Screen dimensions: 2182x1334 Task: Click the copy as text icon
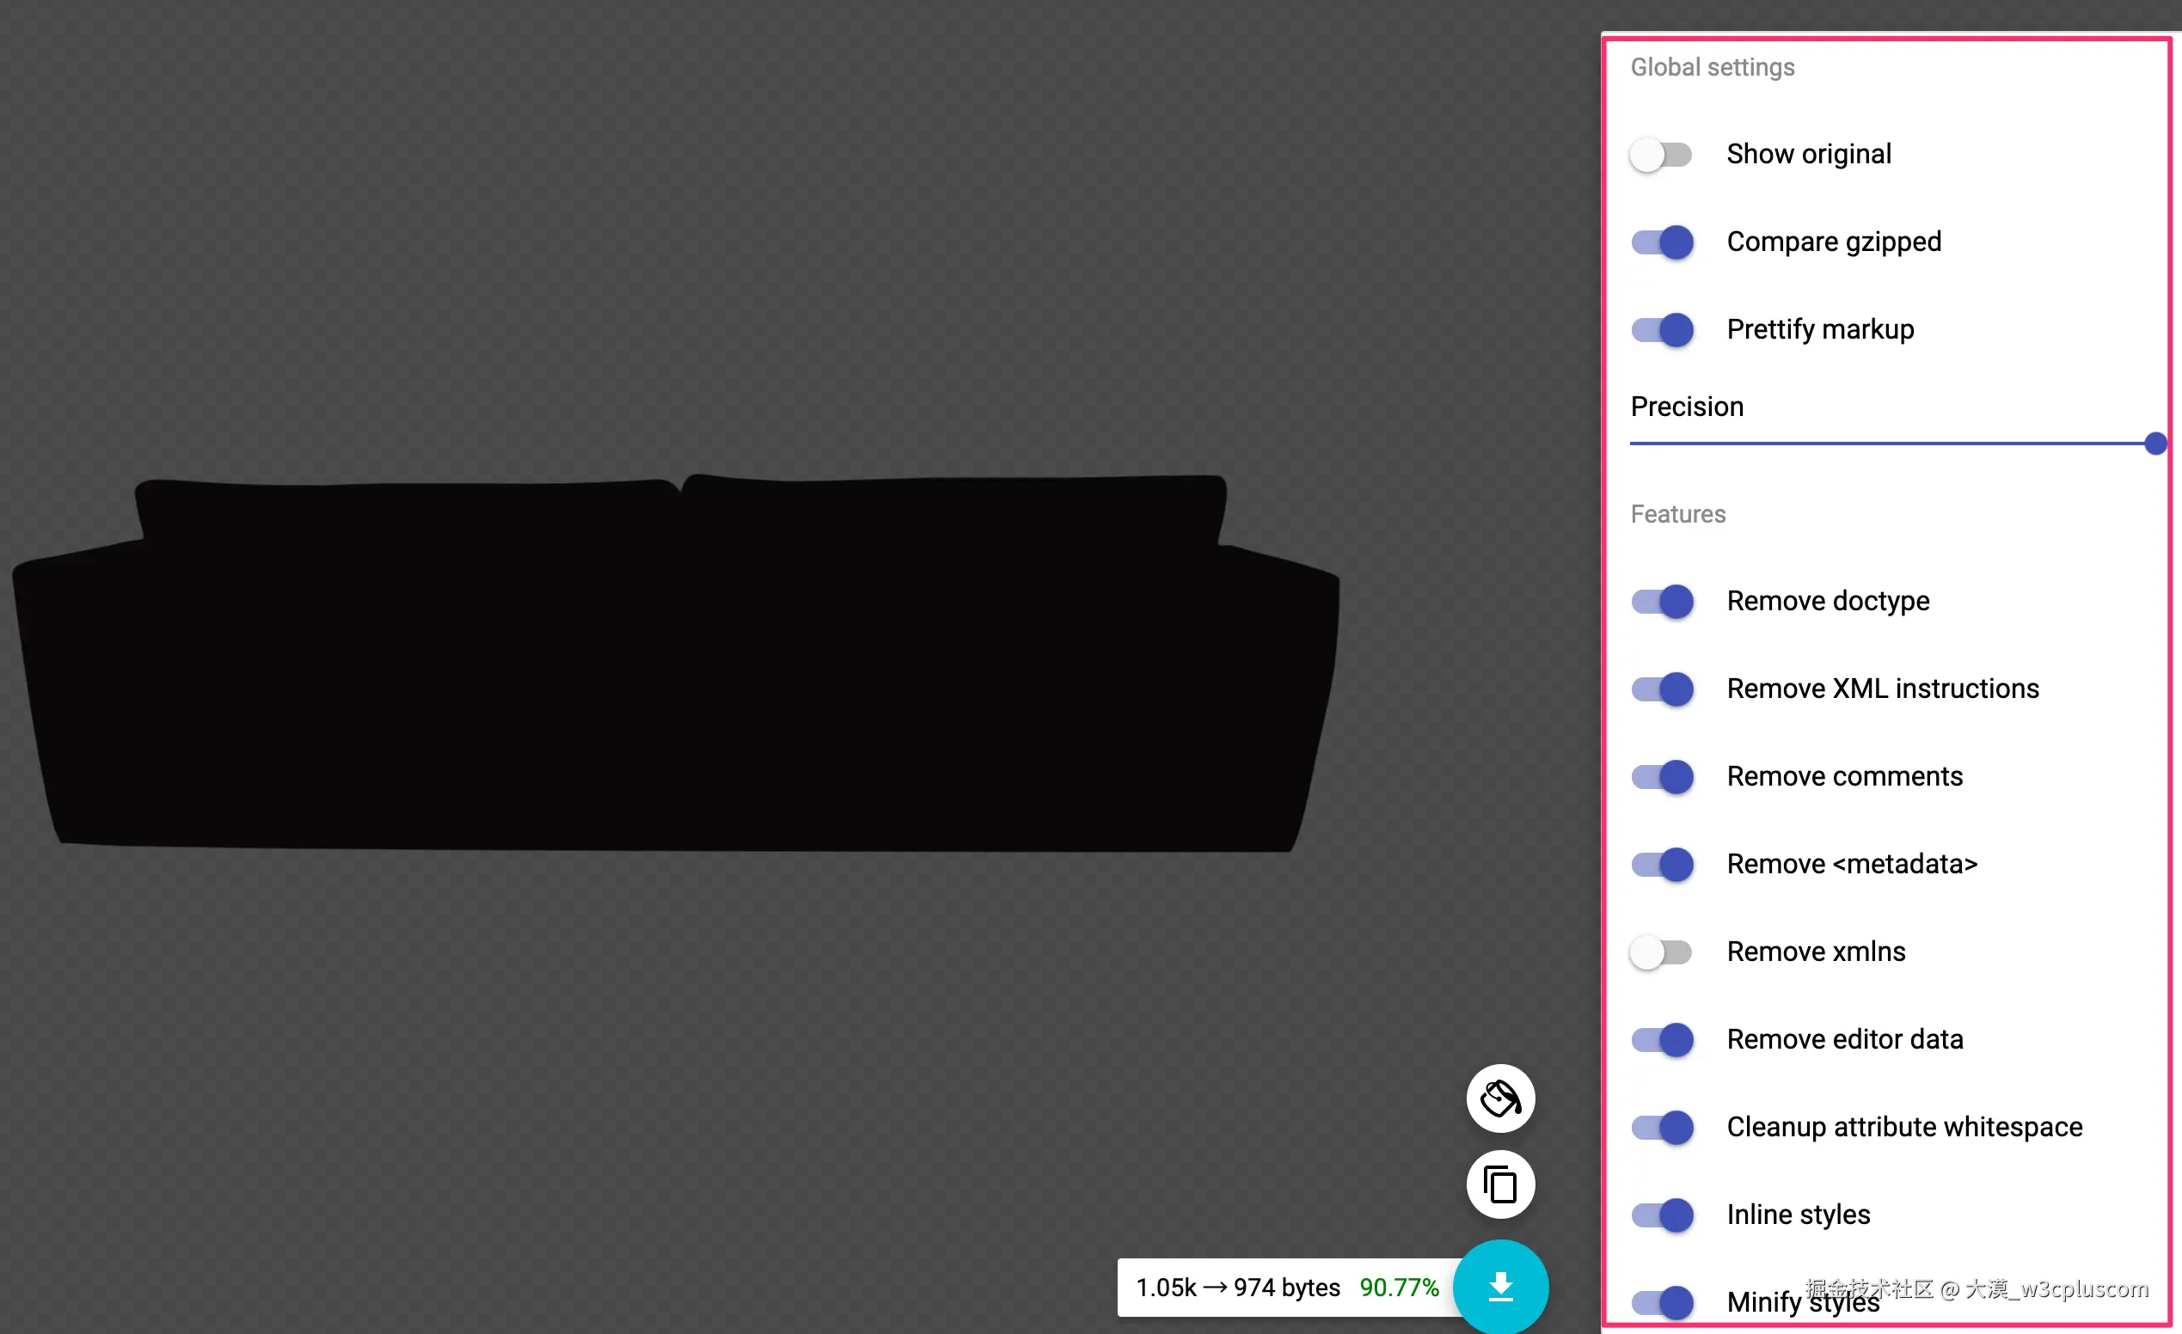pos(1500,1184)
